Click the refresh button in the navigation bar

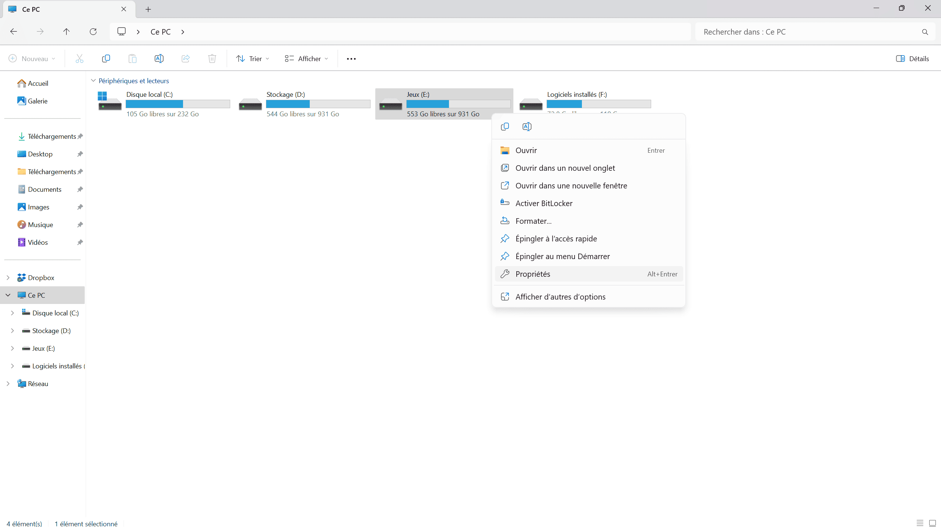click(93, 32)
